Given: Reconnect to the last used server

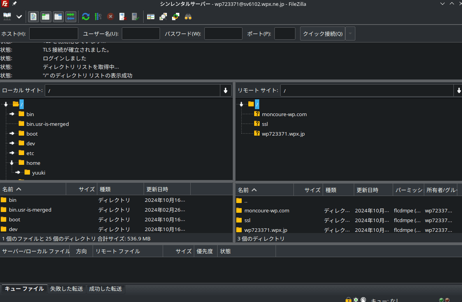Looking at the screenshot, I should point(135,16).
